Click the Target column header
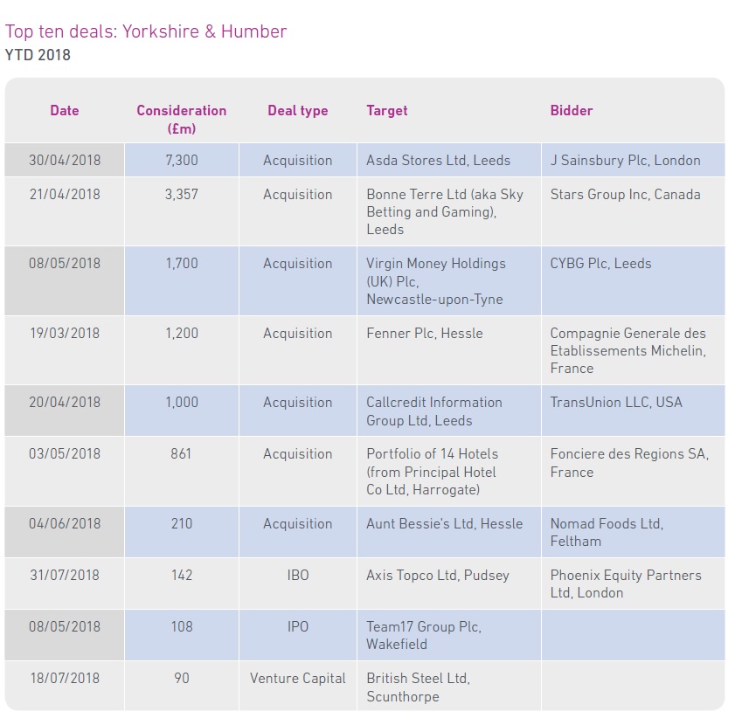The image size is (735, 725). point(386,111)
